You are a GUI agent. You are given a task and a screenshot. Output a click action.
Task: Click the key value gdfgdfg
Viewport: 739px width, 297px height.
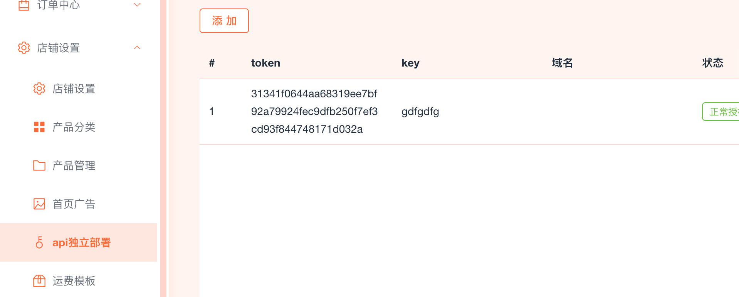click(420, 112)
